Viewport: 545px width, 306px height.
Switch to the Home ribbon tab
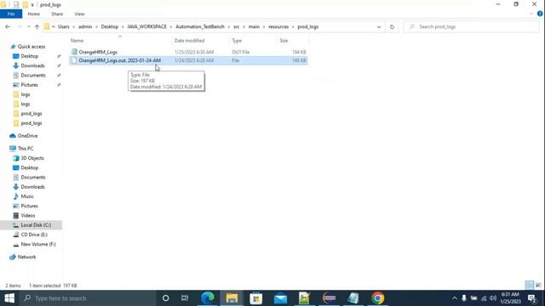tap(34, 14)
